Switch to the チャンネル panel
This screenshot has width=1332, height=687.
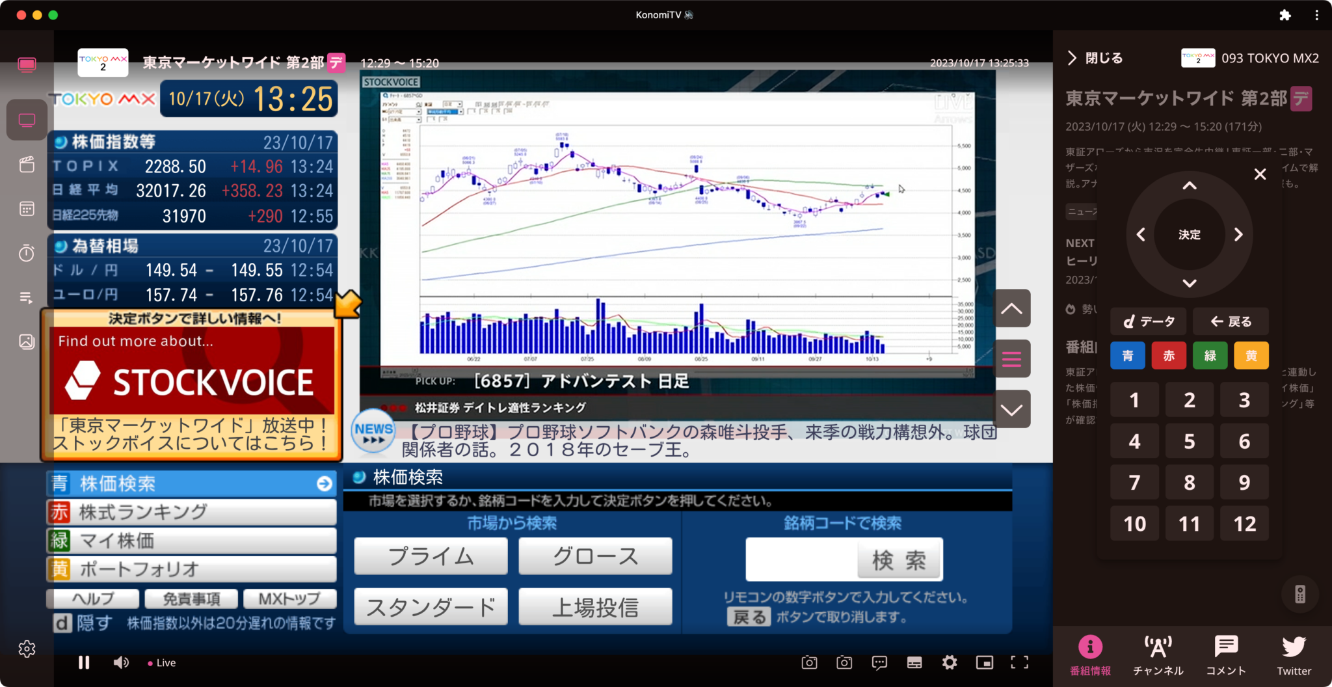(1158, 654)
